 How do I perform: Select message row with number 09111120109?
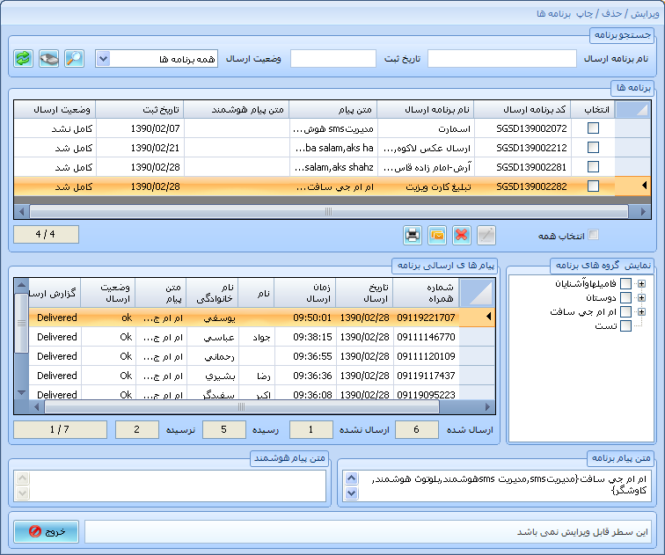(262, 356)
